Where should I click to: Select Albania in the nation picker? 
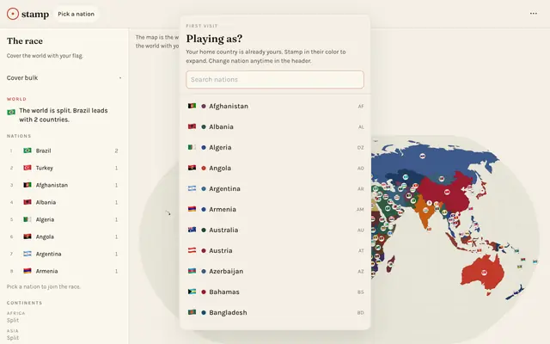pyautogui.click(x=275, y=126)
